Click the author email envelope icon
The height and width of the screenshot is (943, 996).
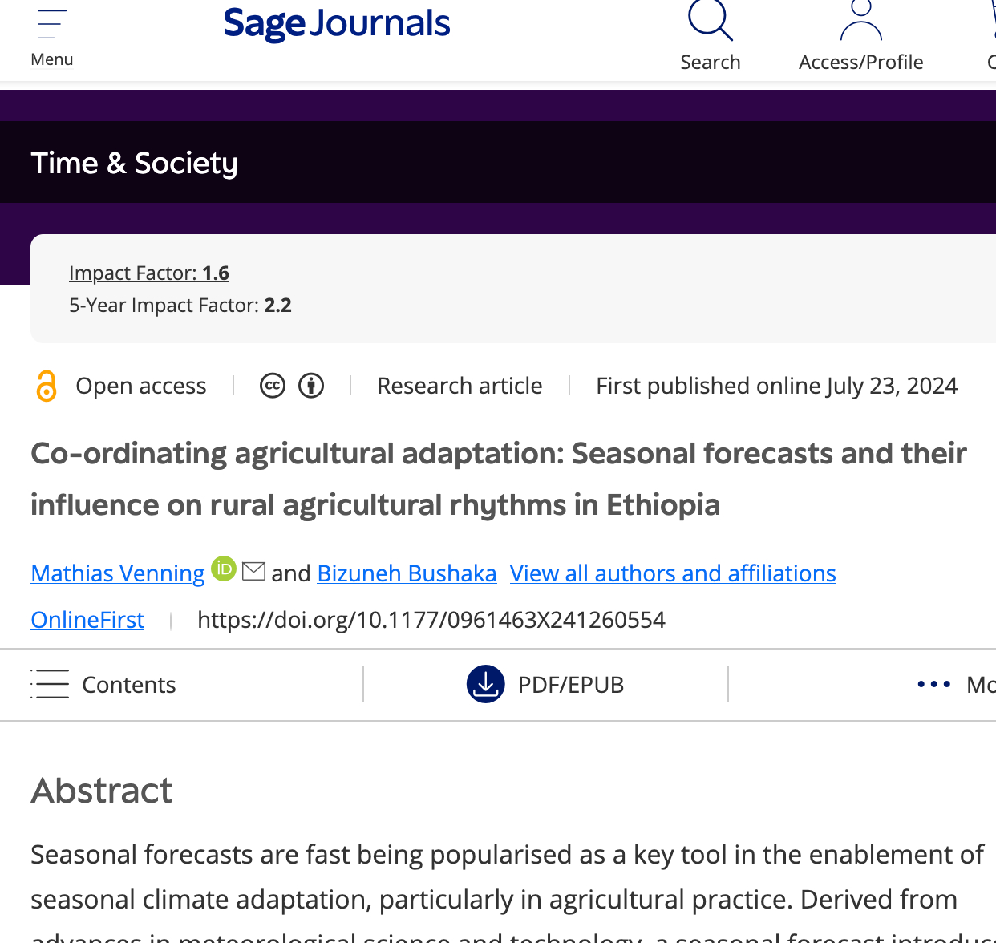click(x=253, y=571)
